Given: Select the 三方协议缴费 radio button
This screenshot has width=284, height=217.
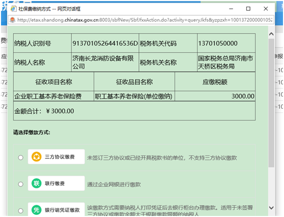Looking at the screenshot, I should tap(21, 158).
